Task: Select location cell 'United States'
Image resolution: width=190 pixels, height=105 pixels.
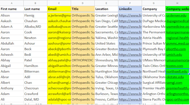Action: pos(106,43)
